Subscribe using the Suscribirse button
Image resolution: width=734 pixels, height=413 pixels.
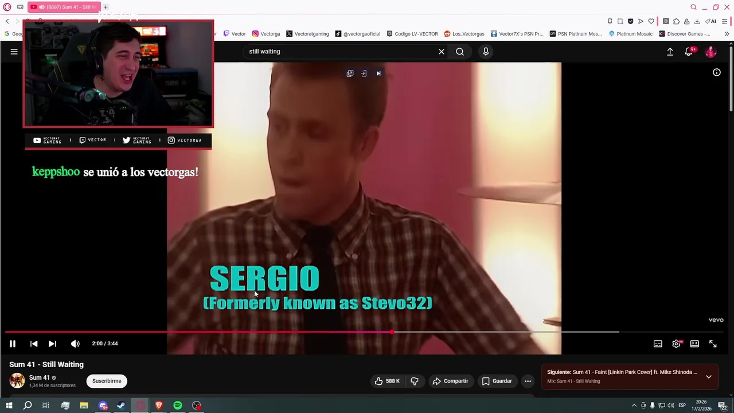pos(107,381)
